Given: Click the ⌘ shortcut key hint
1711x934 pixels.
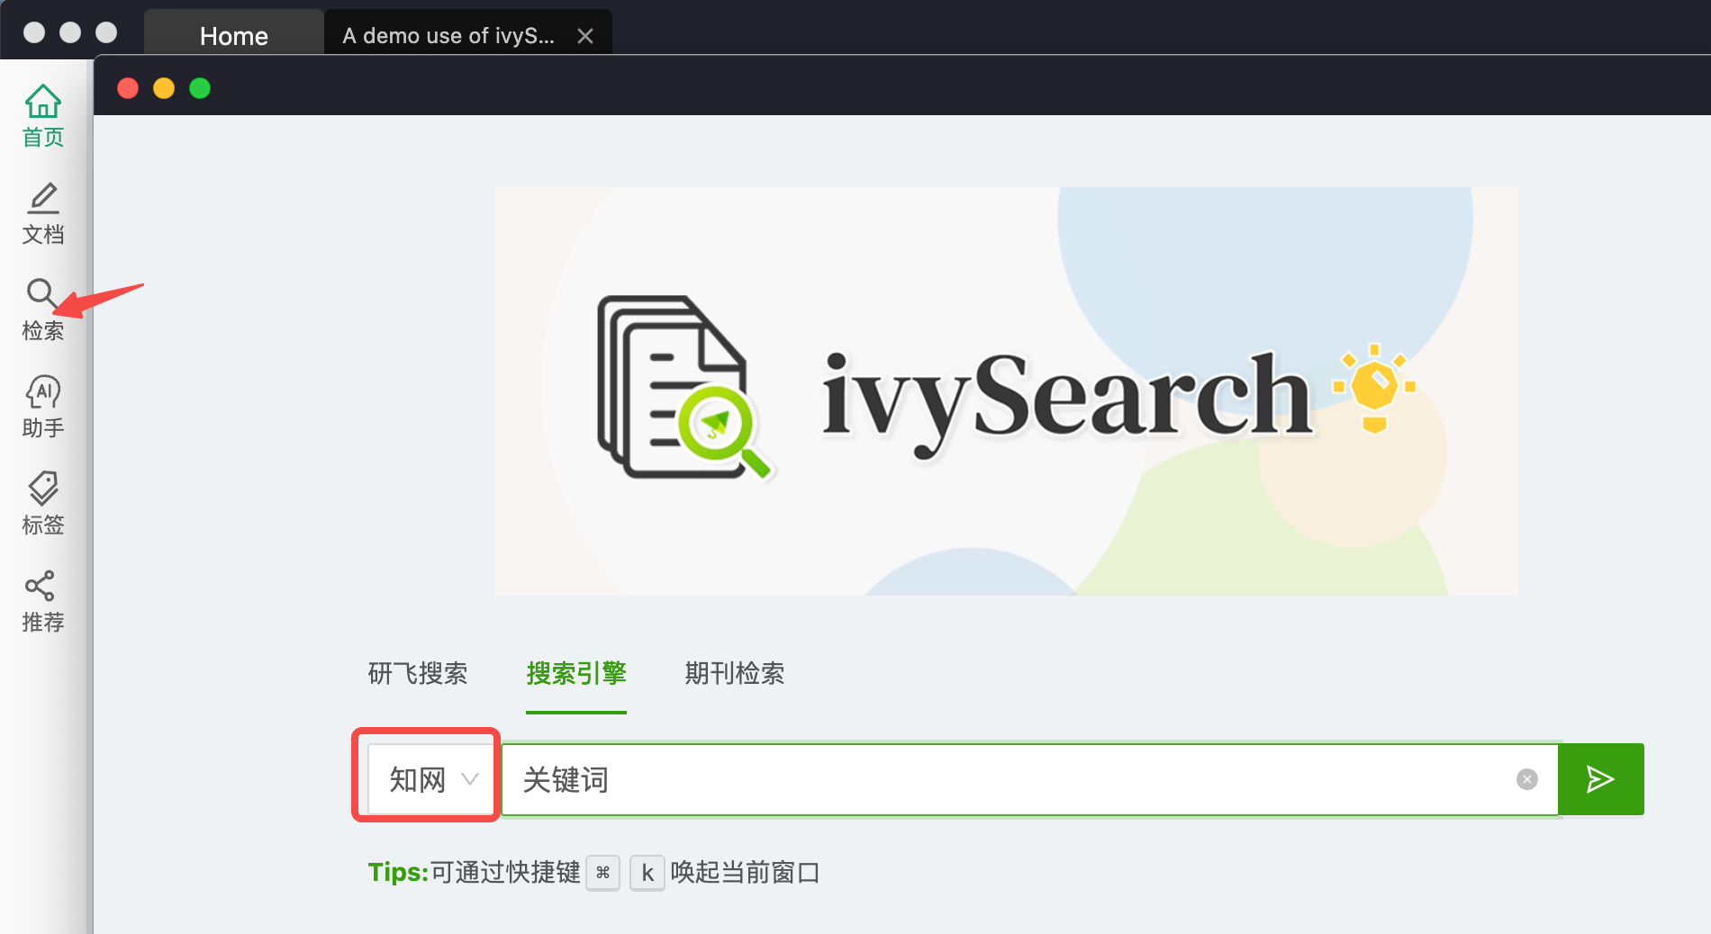Looking at the screenshot, I should coord(602,873).
